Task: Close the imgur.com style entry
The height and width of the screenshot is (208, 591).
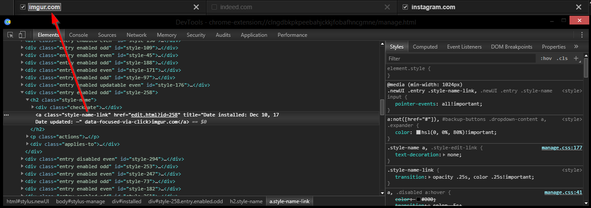Action: coord(196,7)
